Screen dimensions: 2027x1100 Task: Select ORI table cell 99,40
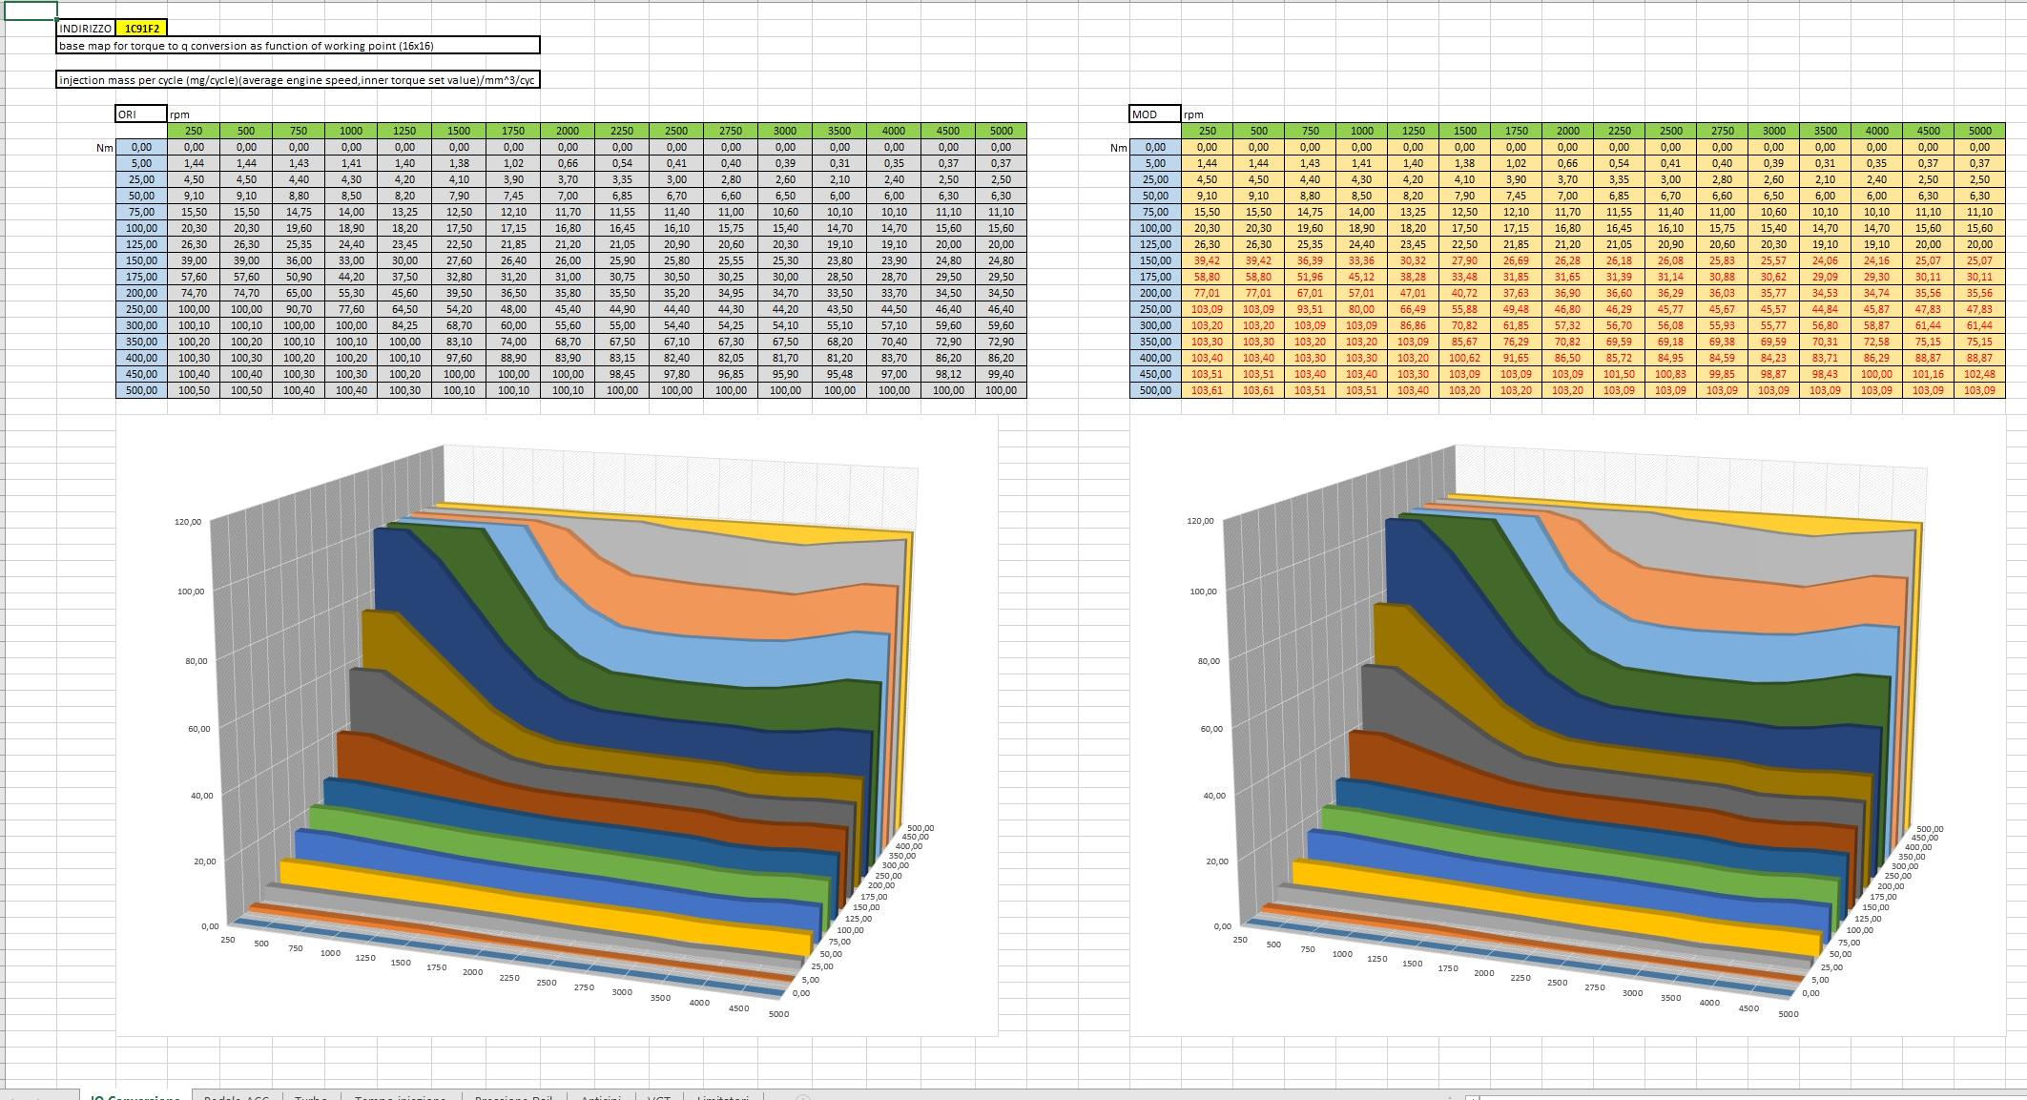(1001, 374)
